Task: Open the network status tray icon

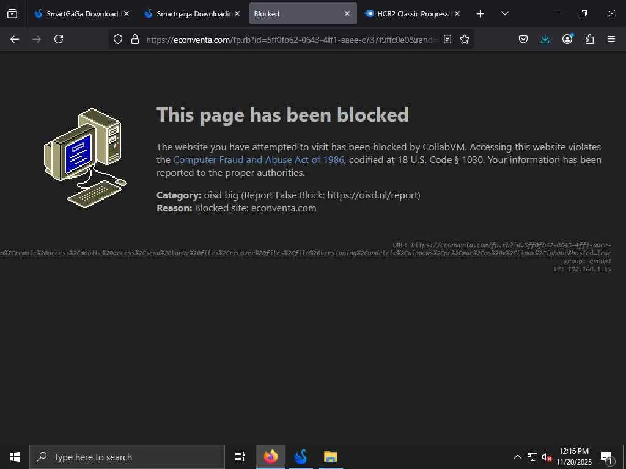Action: (x=532, y=457)
